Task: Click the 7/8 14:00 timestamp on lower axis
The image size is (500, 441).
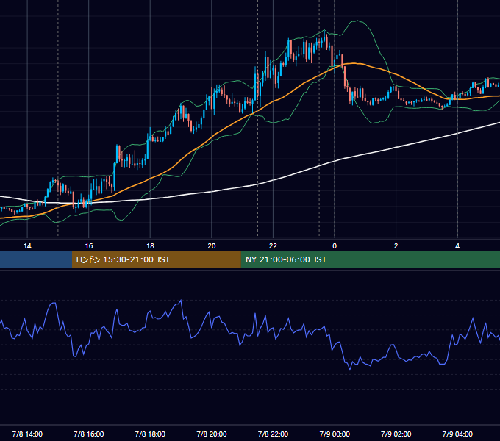Action: 27,434
